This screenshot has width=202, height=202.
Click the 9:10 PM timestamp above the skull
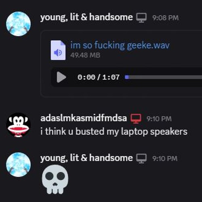(165, 159)
